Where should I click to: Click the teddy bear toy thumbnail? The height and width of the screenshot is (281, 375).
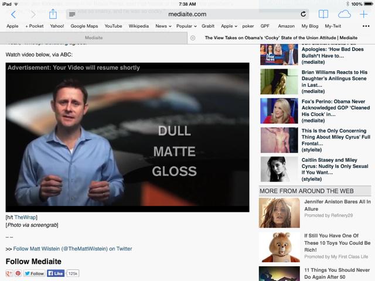pos(279,247)
